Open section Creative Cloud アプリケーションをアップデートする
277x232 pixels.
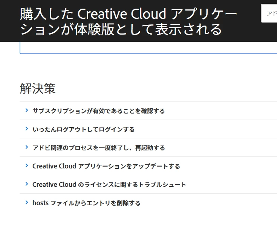106,166
